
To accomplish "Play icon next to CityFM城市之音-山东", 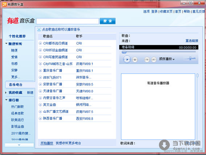I will pyautogui.click(x=40, y=64).
